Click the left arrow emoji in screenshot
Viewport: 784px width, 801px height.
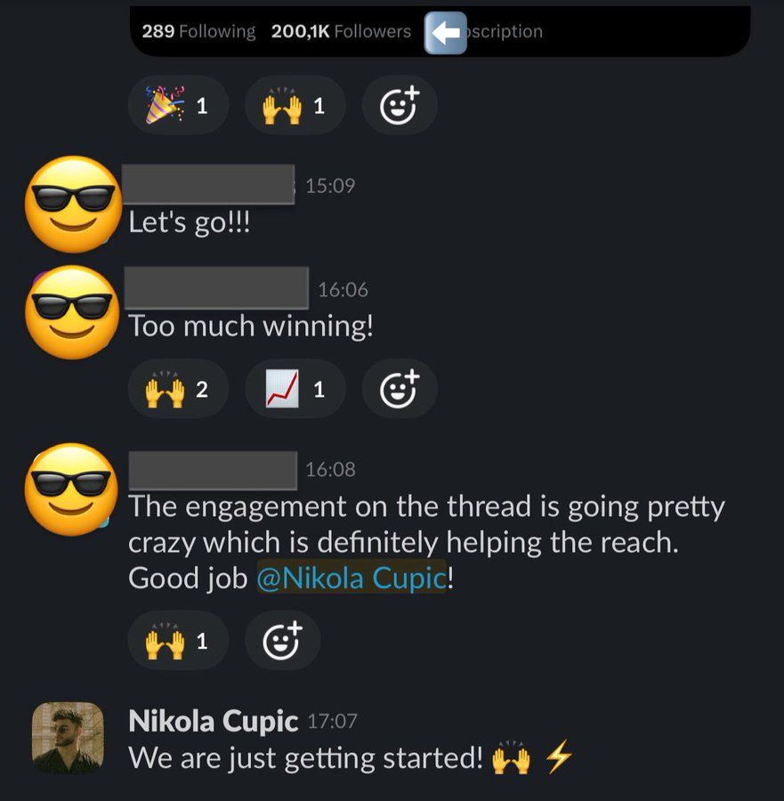445,33
